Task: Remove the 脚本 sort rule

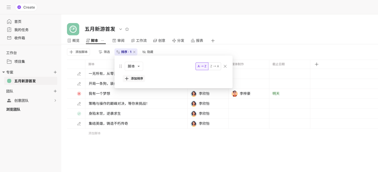Action: click(225, 66)
